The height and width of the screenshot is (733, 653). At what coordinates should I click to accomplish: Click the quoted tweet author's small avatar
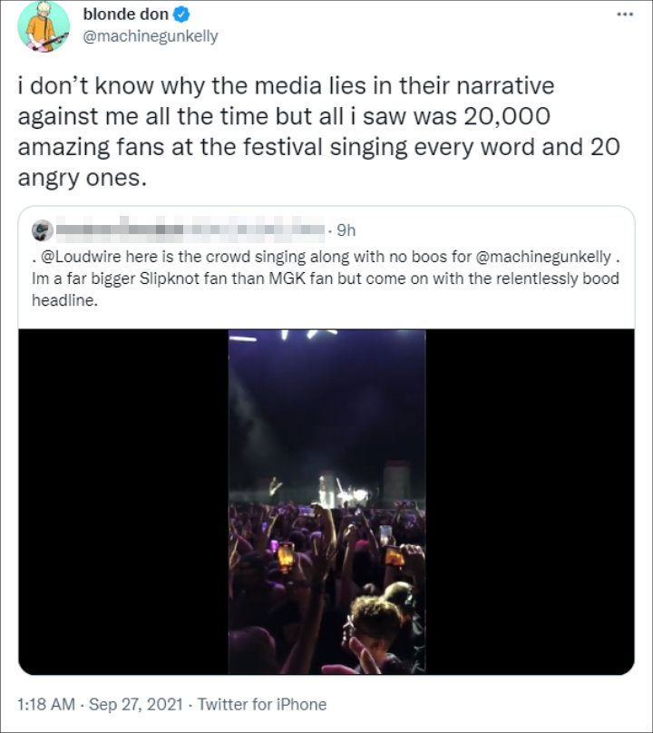[40, 231]
